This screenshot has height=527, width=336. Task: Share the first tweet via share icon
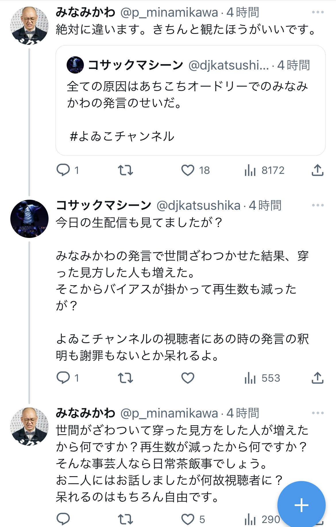[x=317, y=170]
